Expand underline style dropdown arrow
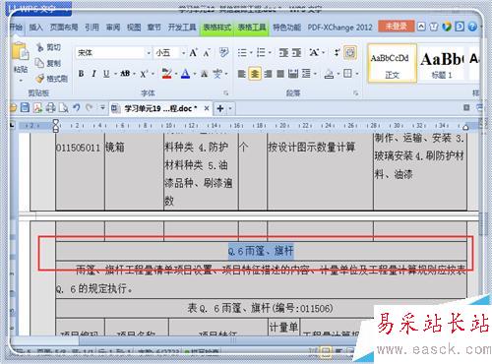The image size is (492, 364). click(115, 74)
